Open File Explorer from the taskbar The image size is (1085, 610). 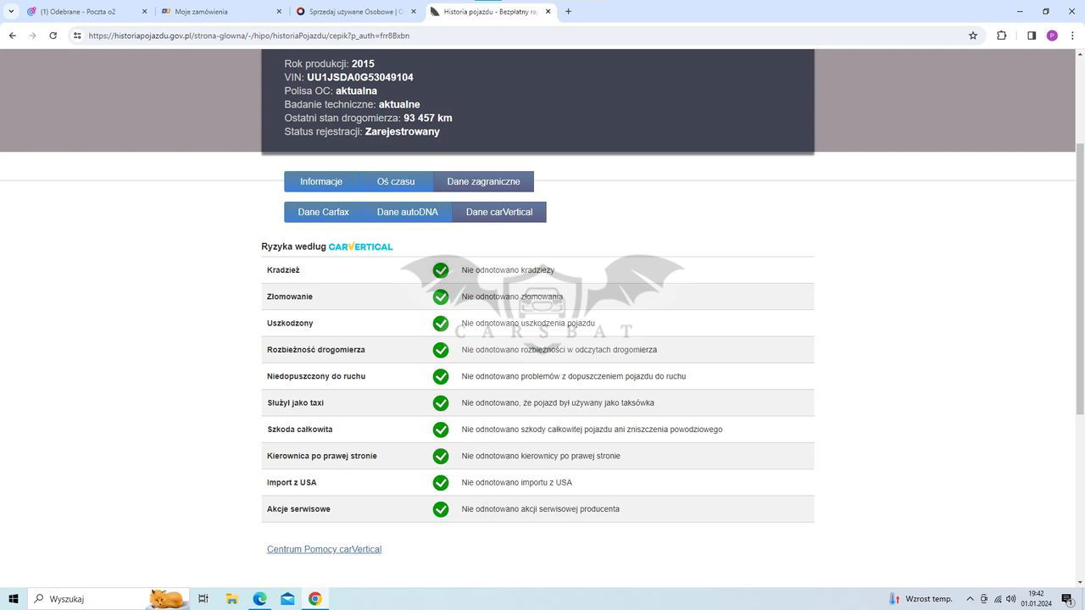(231, 599)
